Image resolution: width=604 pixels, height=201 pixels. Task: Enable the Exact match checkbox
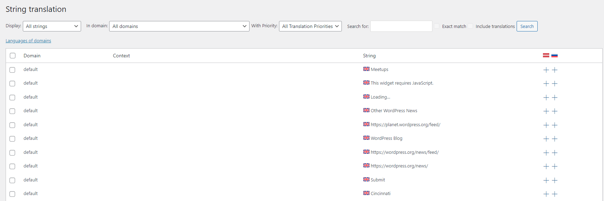coord(437,26)
